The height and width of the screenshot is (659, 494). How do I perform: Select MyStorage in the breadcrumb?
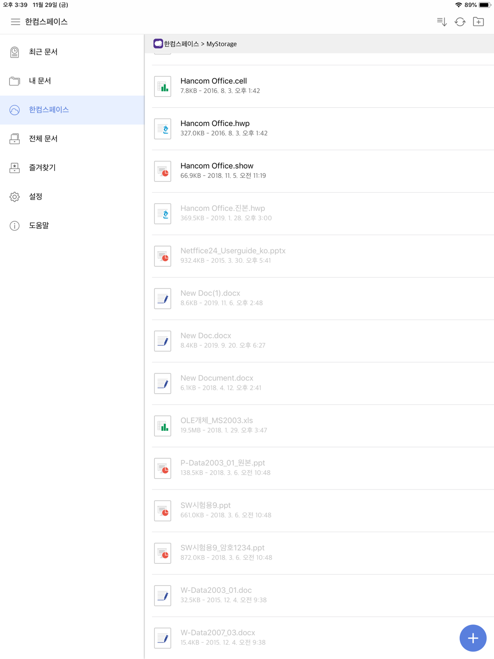(x=221, y=44)
